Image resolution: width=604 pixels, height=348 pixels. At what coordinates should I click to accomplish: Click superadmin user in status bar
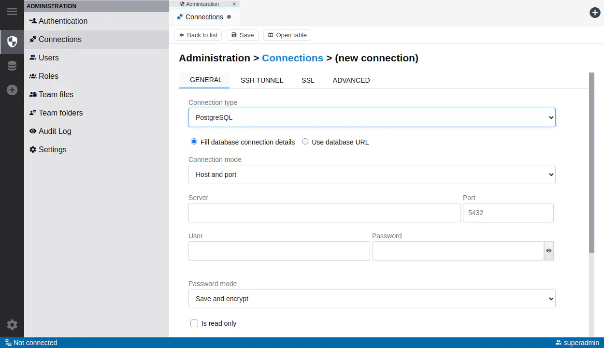pos(577,343)
